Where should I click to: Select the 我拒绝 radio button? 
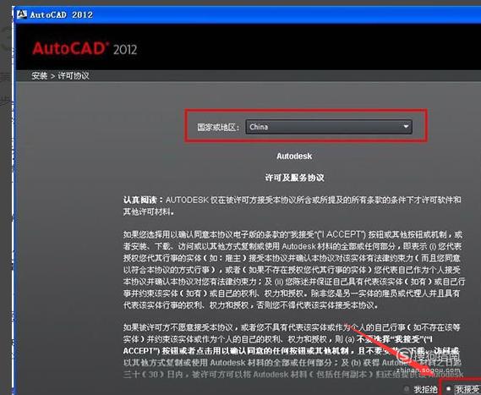click(407, 389)
